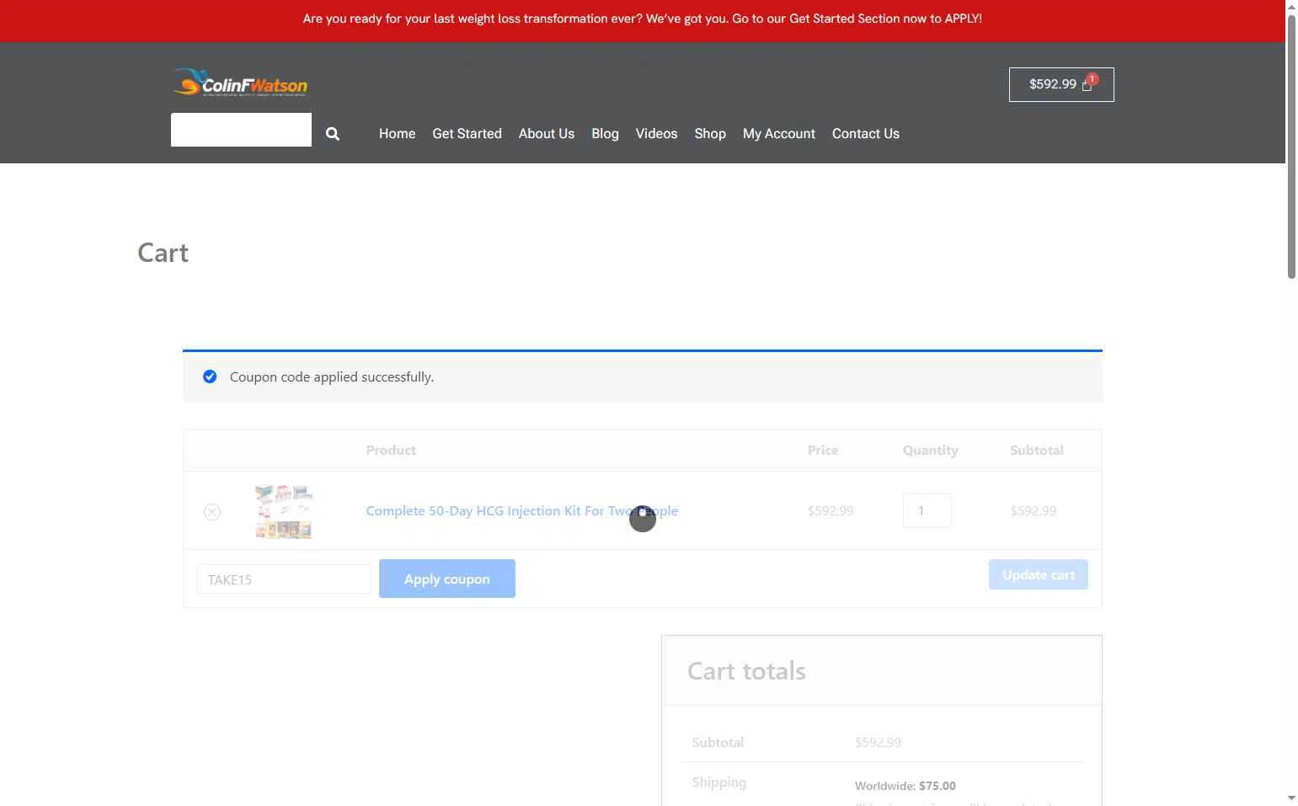Click the Cart page heading
The width and height of the screenshot is (1298, 806).
pyautogui.click(x=163, y=253)
